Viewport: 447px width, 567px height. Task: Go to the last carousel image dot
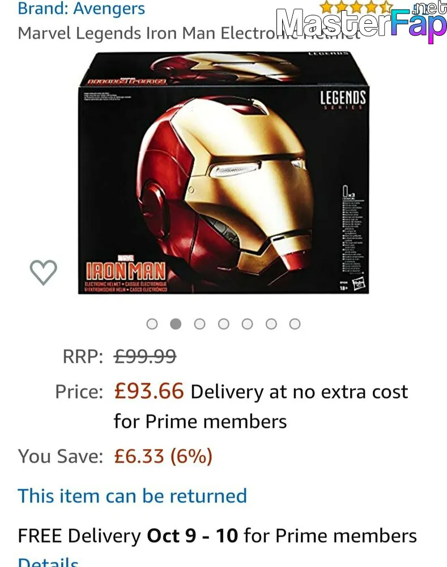point(295,324)
